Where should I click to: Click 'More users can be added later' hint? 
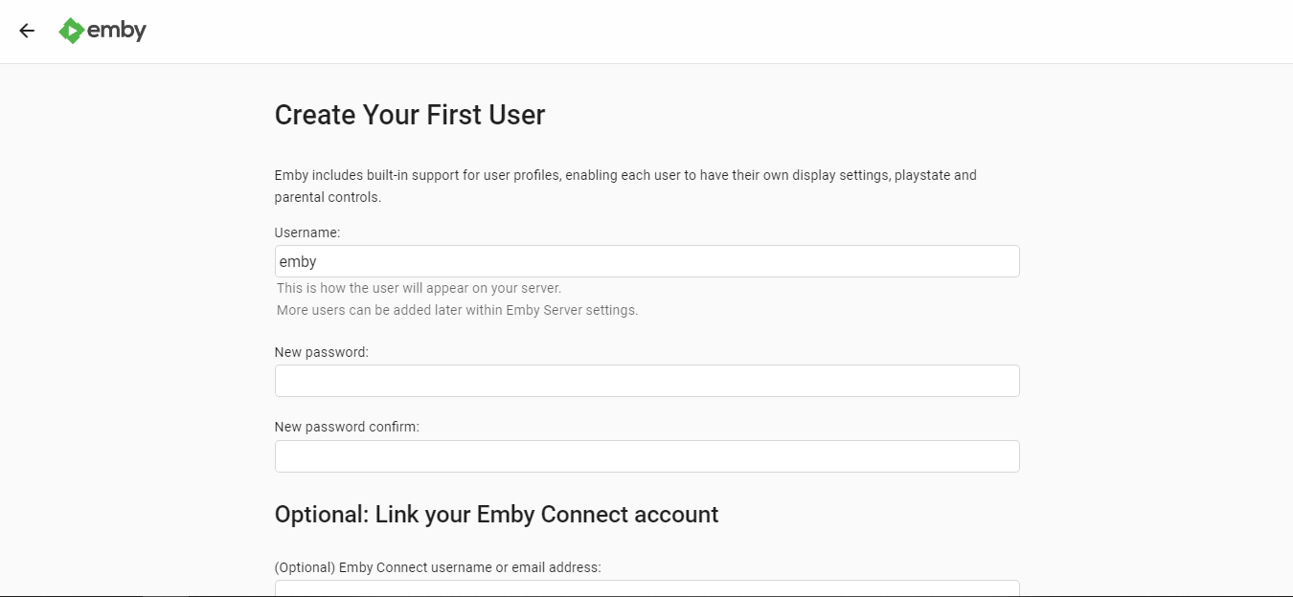point(457,310)
